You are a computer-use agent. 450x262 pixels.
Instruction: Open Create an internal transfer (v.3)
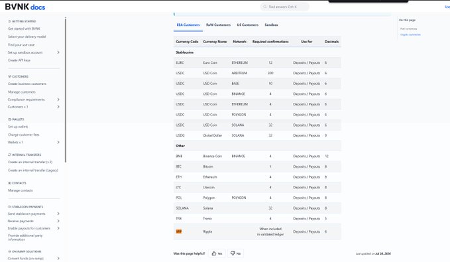30,162
